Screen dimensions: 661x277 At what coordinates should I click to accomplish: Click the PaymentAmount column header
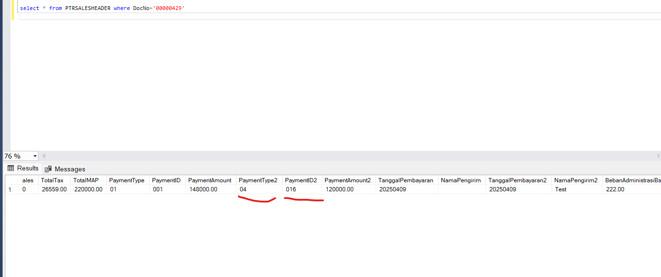point(211,180)
